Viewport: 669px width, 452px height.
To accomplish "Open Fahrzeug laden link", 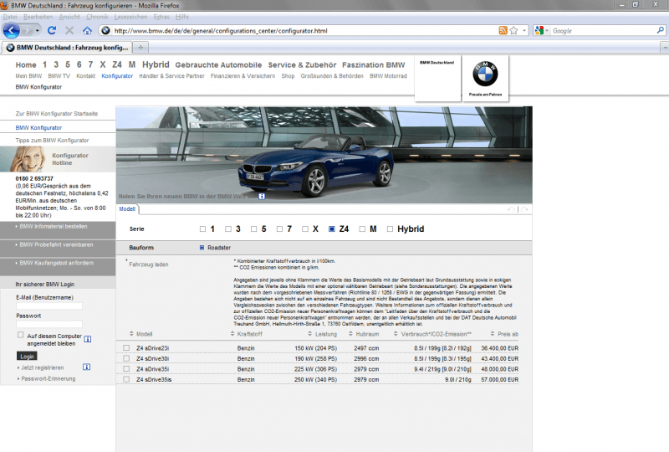I will pos(149,265).
